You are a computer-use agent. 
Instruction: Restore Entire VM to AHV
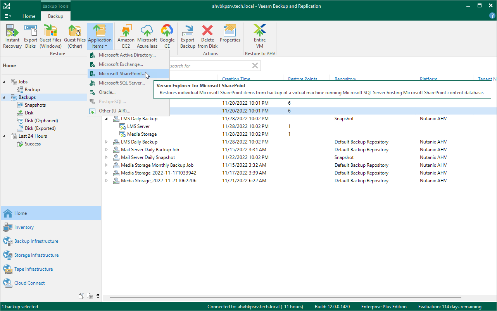click(260, 36)
